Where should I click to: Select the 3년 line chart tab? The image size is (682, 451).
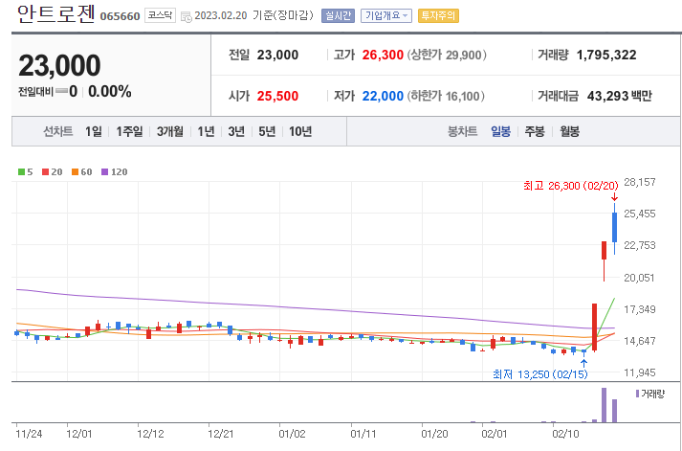[x=236, y=131]
